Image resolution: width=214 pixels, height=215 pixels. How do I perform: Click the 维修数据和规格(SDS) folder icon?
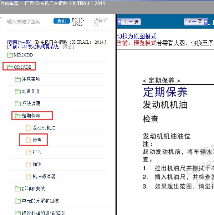[18, 213]
